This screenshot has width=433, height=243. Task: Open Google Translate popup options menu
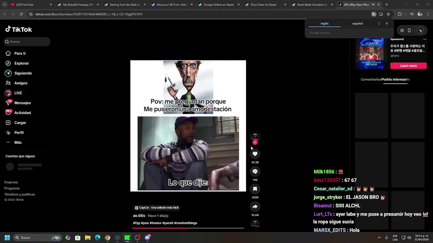click(x=379, y=24)
